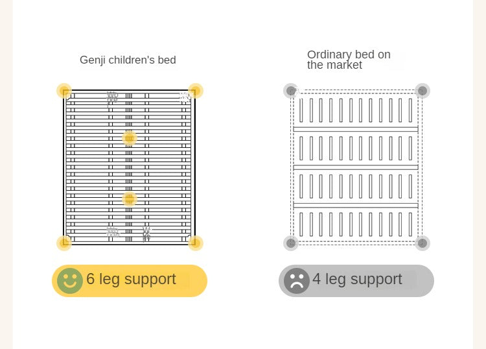This screenshot has width=486, height=349.
Task: Select the lower center yellow leg marker
Action: point(129,199)
